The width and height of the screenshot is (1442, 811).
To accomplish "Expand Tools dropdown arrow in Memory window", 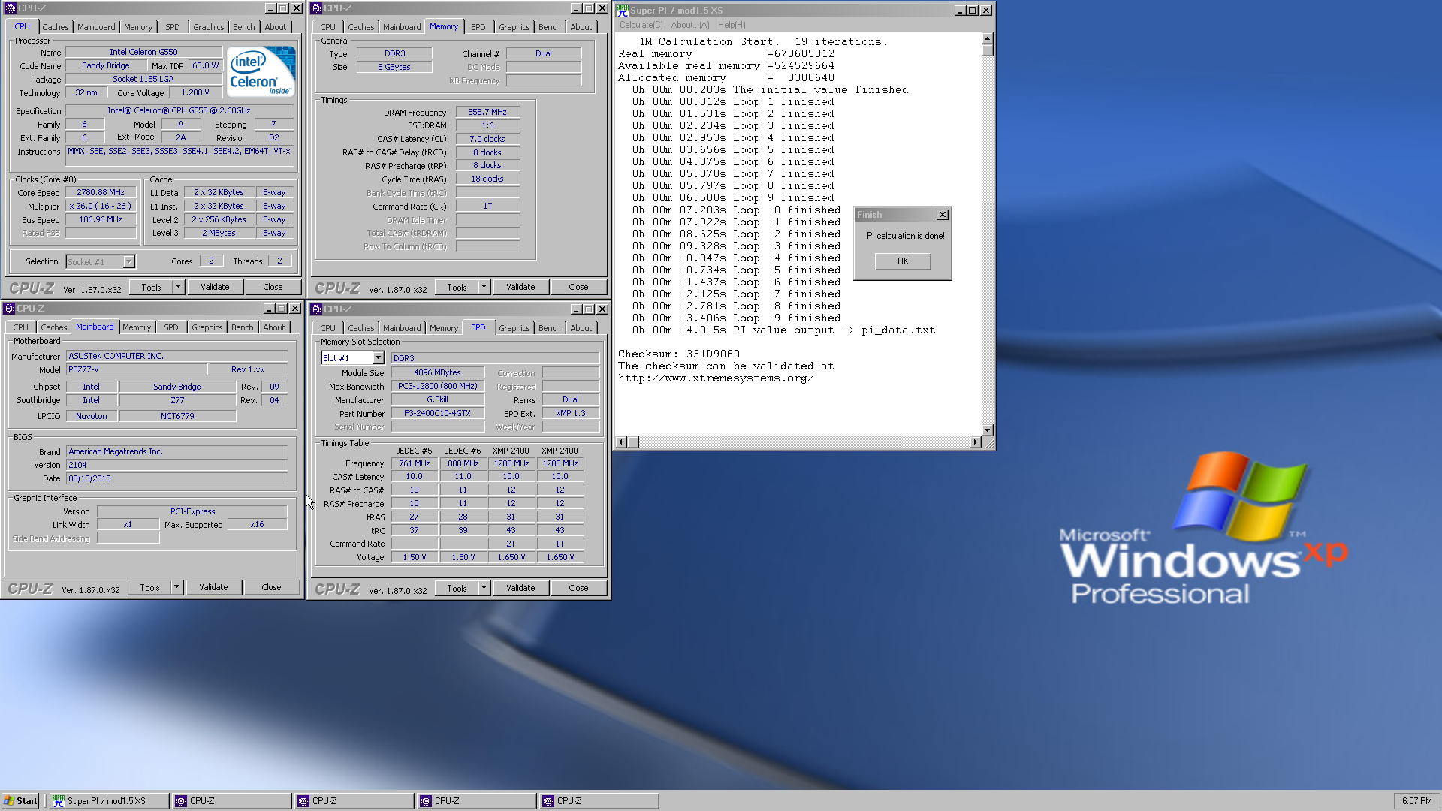I will coord(484,287).
